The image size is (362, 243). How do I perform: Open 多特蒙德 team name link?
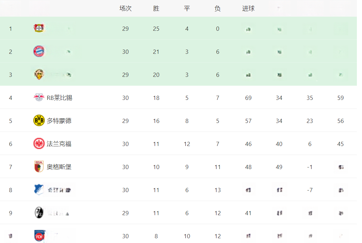(59, 121)
